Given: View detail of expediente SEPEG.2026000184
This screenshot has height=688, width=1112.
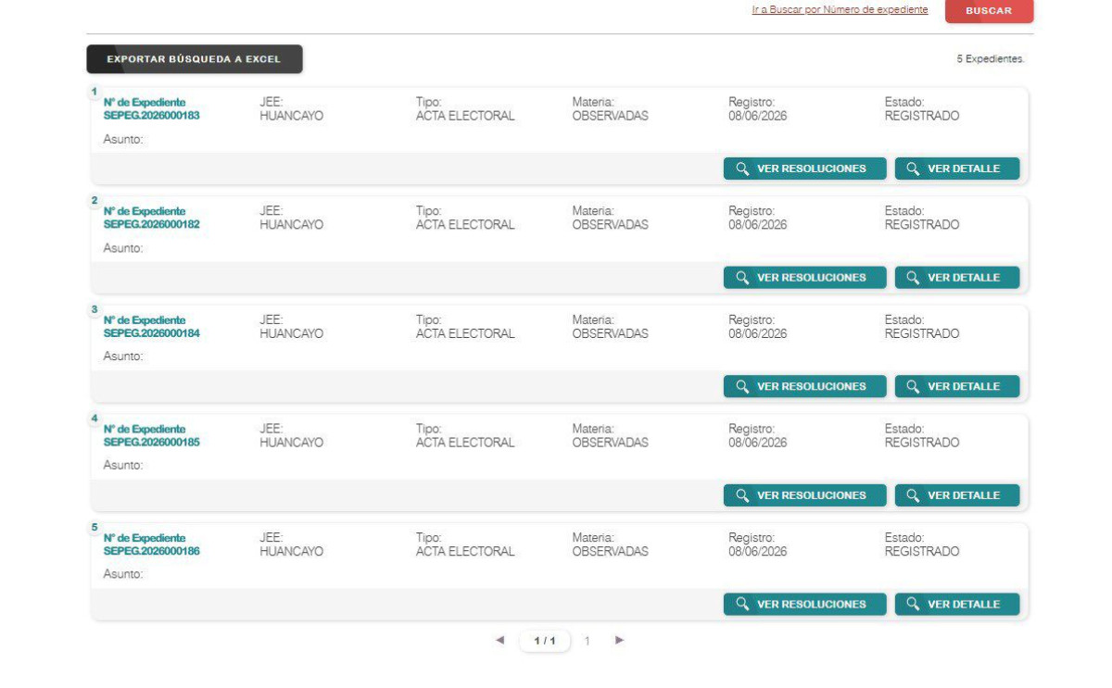Looking at the screenshot, I should (x=957, y=386).
